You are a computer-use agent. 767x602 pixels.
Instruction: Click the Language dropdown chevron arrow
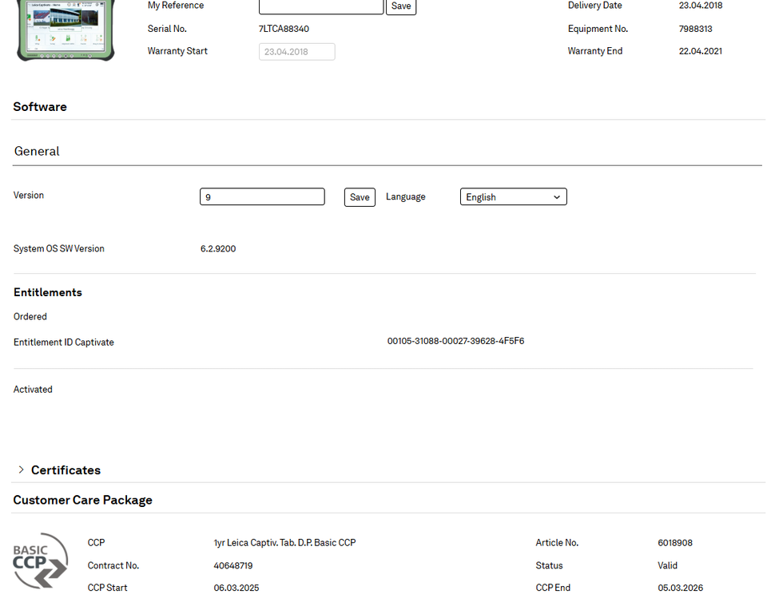[x=557, y=196]
